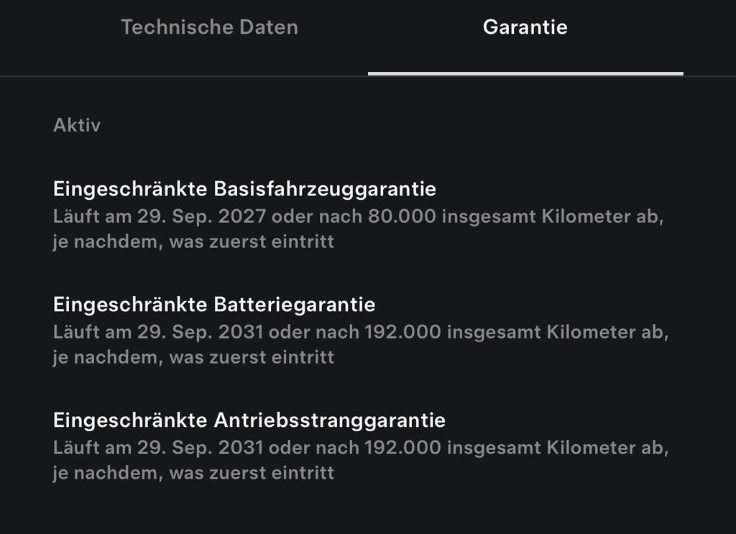The height and width of the screenshot is (534, 736).
Task: Click the white underline below Garantie tab
Action: point(525,73)
